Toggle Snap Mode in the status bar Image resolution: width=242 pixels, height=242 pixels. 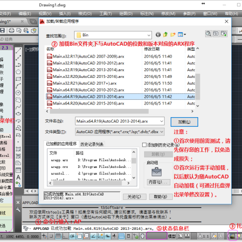tap(51, 236)
